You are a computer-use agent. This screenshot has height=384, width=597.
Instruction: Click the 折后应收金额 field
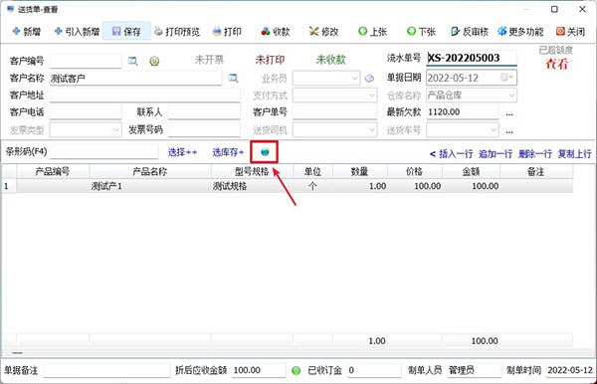coord(259,370)
